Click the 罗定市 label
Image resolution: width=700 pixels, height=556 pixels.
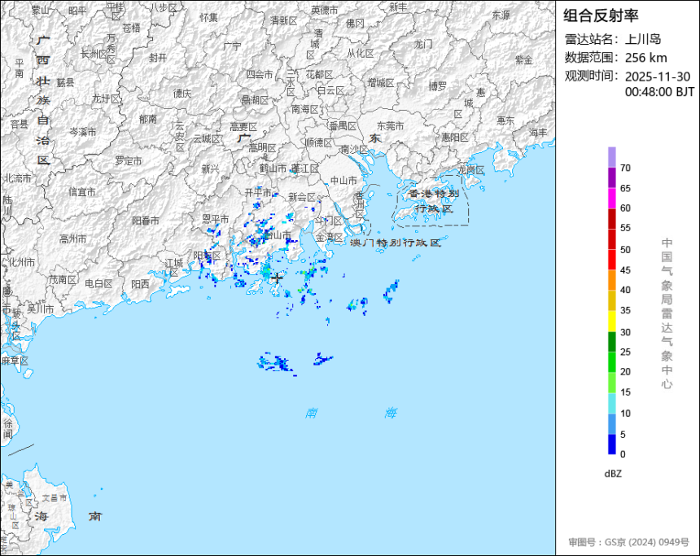point(128,160)
